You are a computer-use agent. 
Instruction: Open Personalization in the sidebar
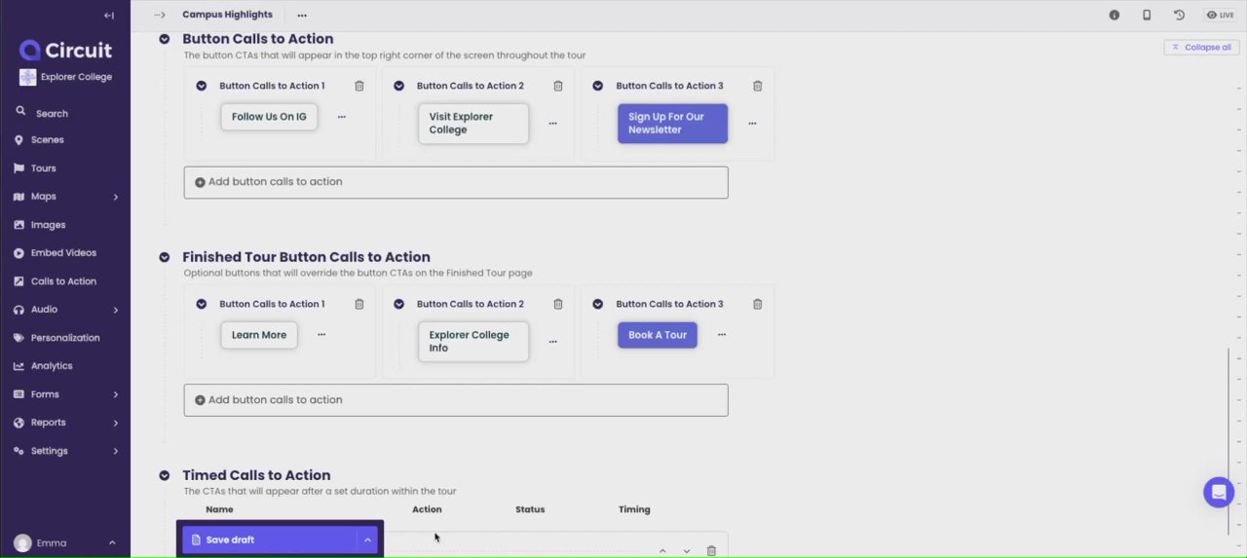(65, 338)
